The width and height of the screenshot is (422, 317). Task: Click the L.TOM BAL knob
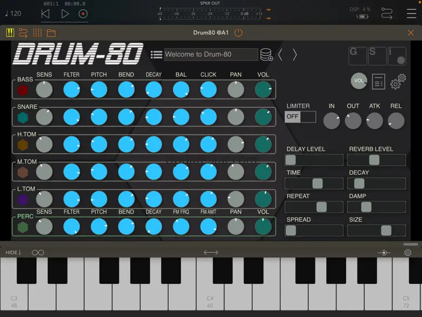pos(181,199)
